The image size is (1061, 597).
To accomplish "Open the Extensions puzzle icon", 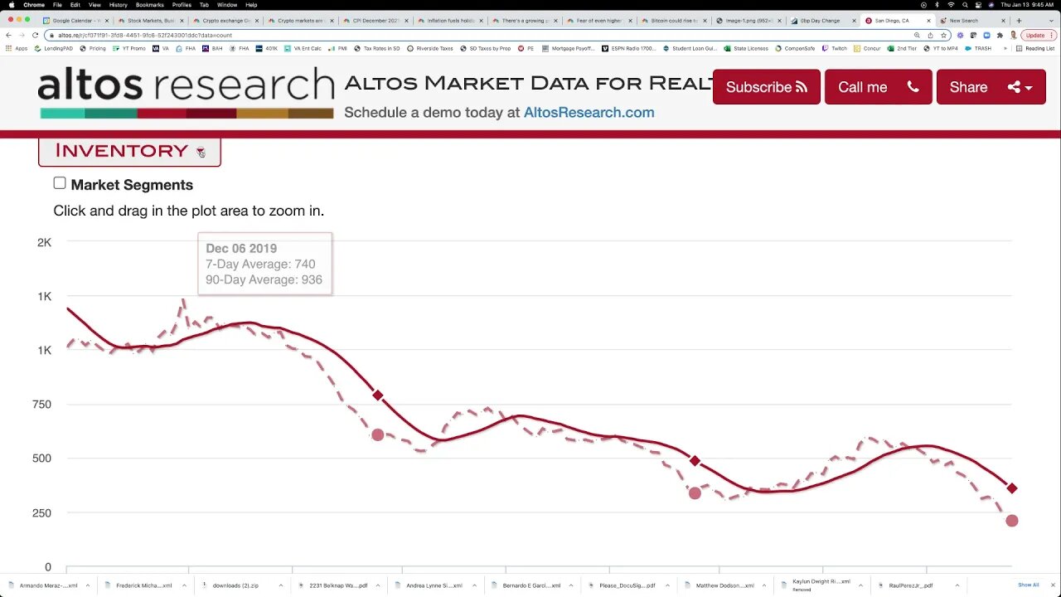I will coord(1000,35).
